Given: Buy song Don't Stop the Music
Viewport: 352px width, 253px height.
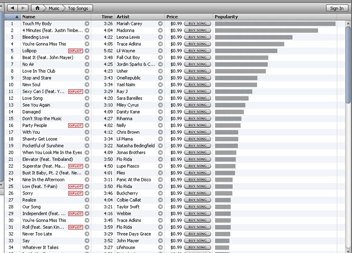Looking at the screenshot, I should coord(197,118).
